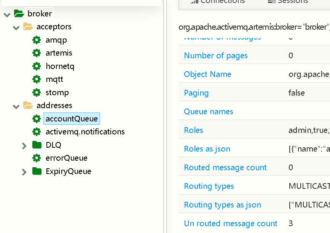Select accountQueue in the address tree
The image size is (330, 233).
[x=72, y=119]
